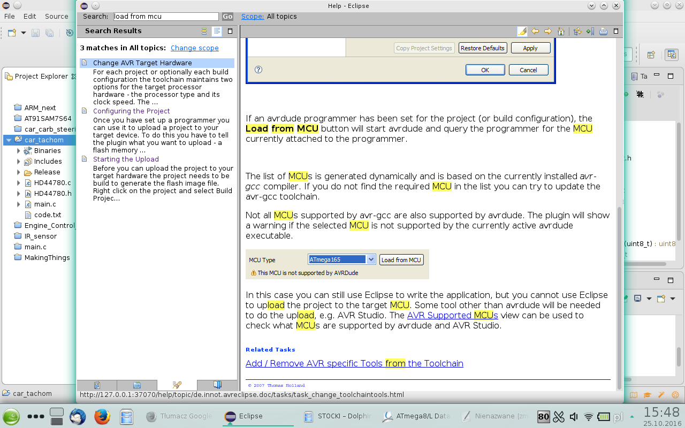This screenshot has width=685, height=428.
Task: Open Eclipse File menu
Action: pos(10,17)
